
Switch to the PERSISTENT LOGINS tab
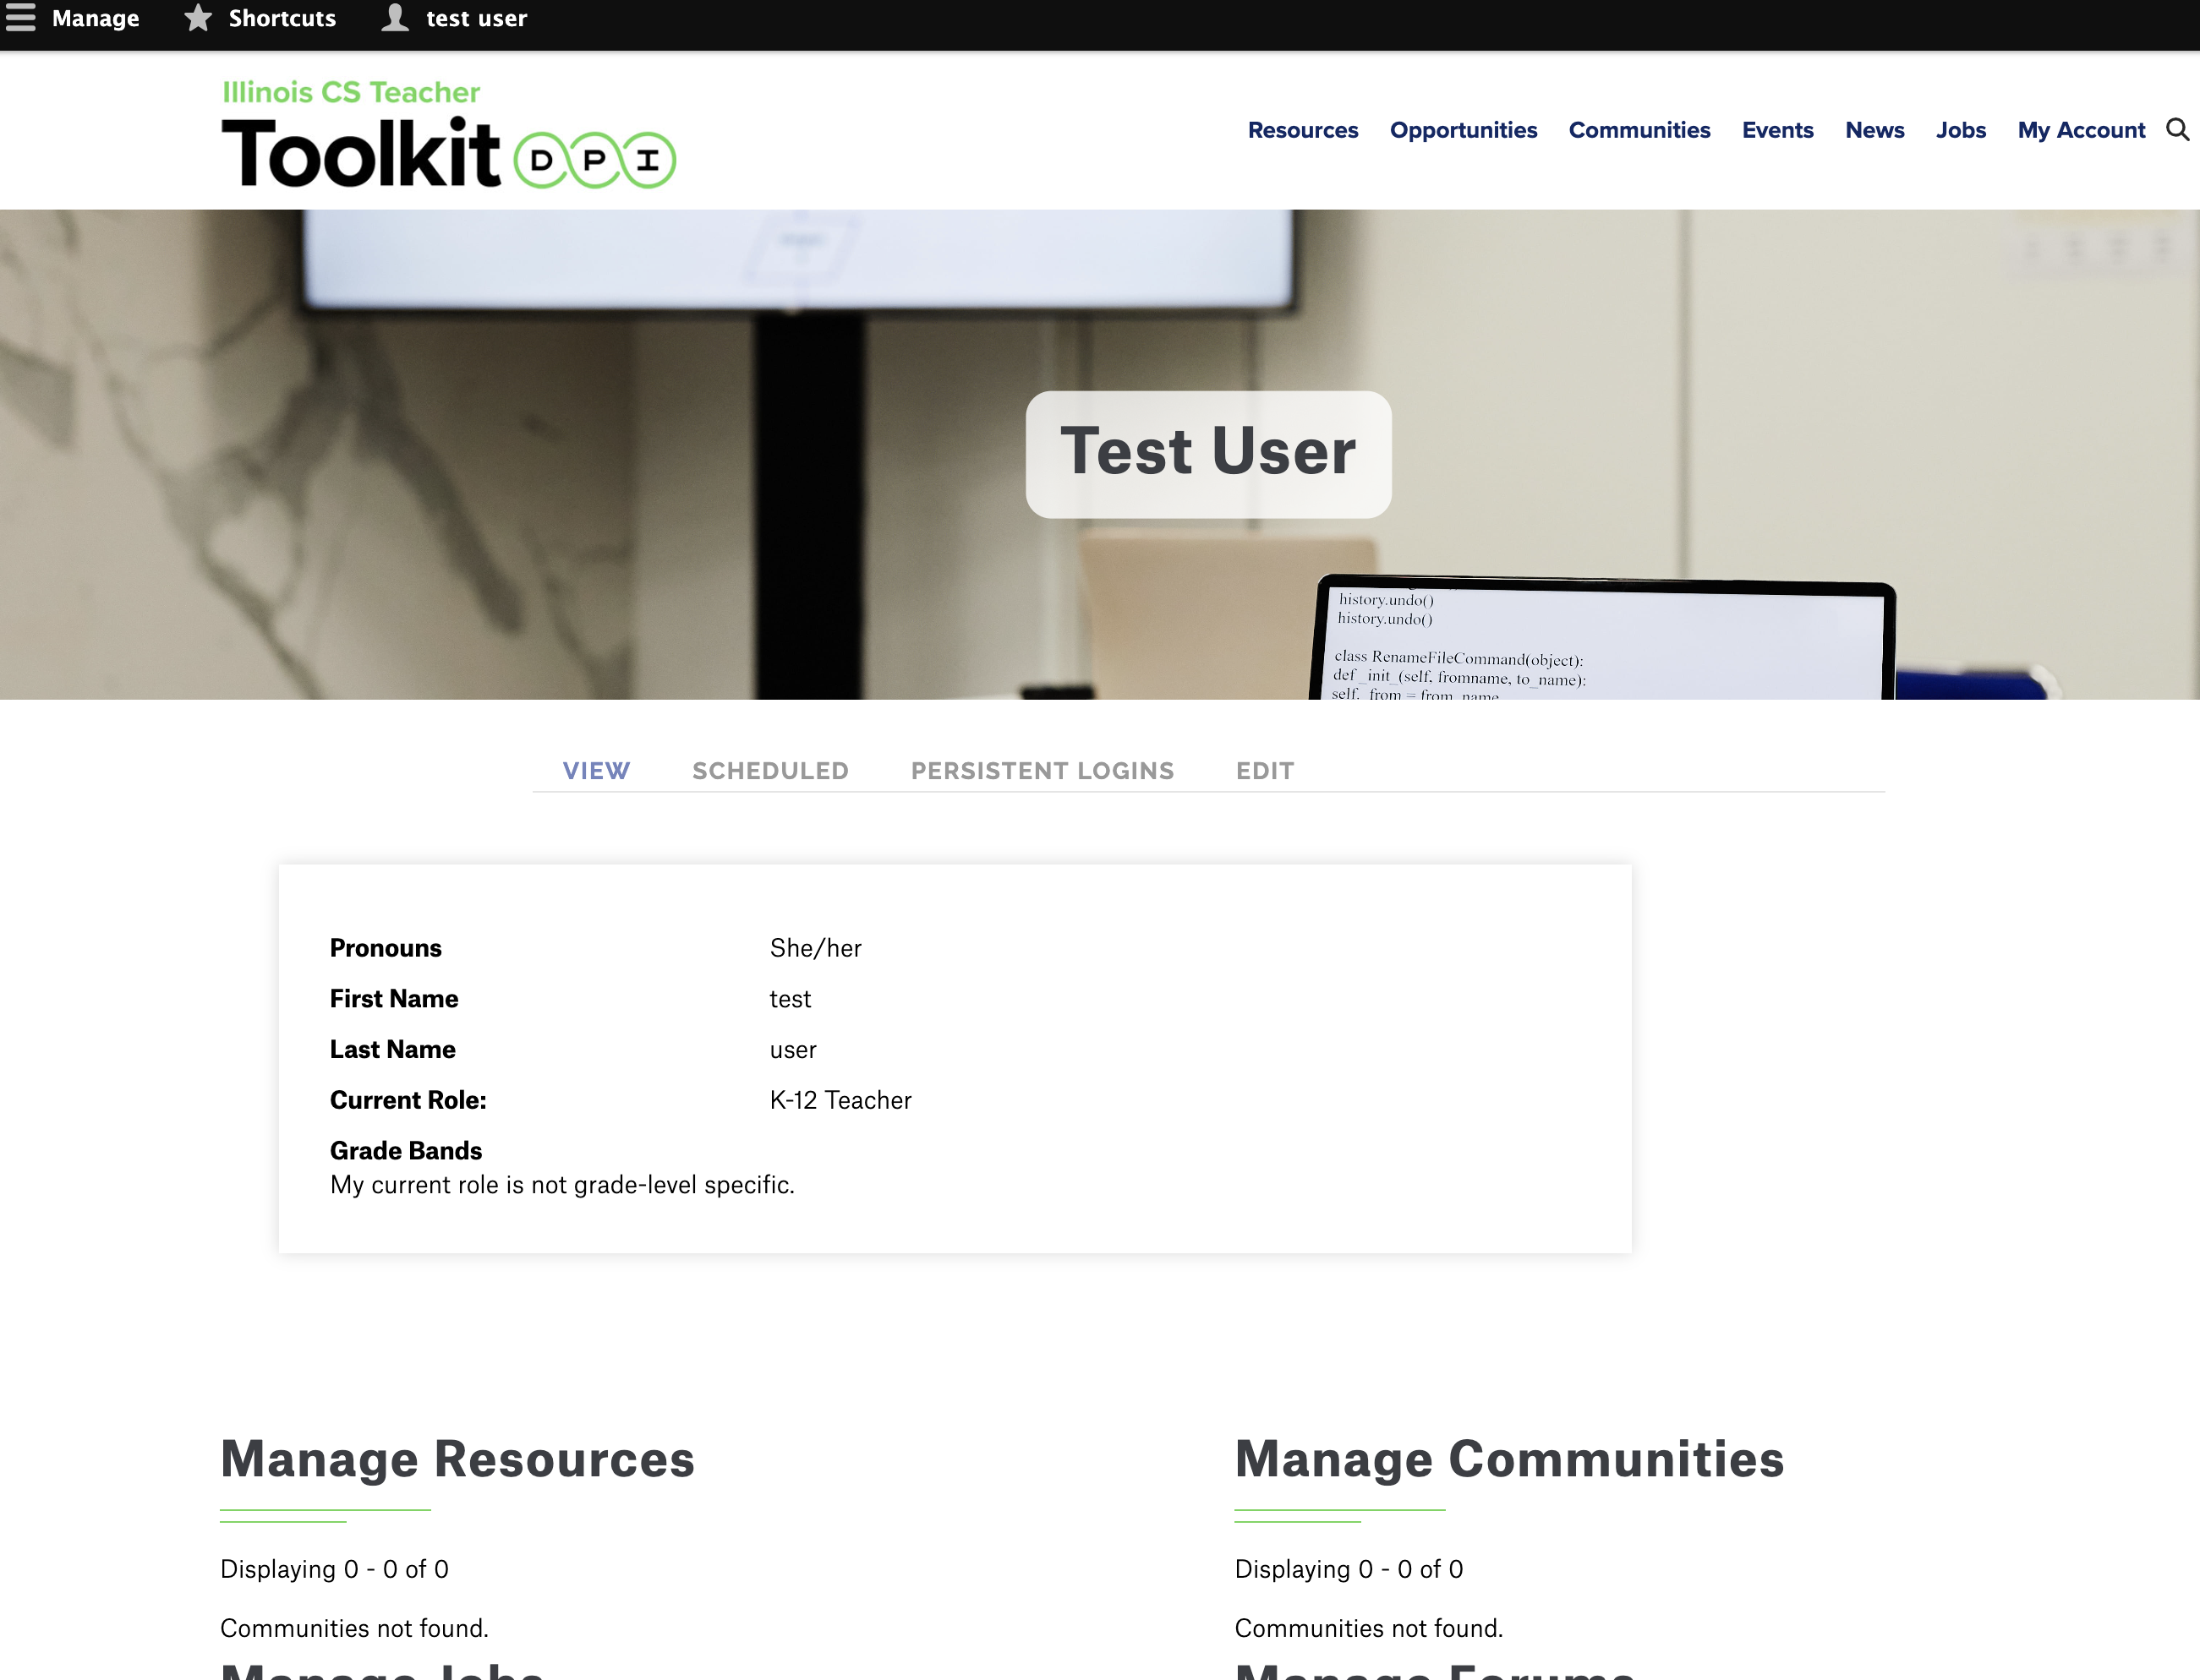1042,769
